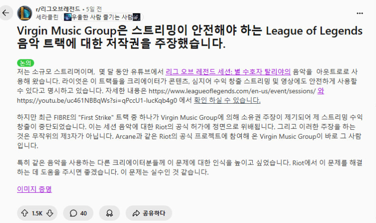Click the user flair 우울한 사람 즐기는 사람

pos(102,17)
